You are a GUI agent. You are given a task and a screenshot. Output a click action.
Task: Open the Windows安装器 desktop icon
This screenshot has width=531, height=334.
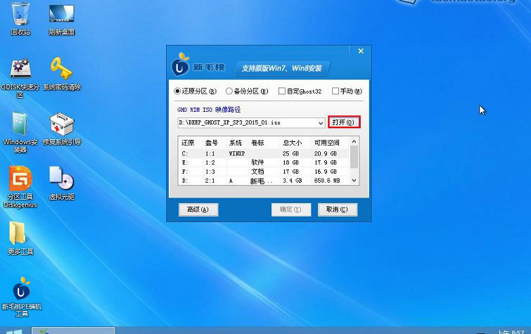20,133
